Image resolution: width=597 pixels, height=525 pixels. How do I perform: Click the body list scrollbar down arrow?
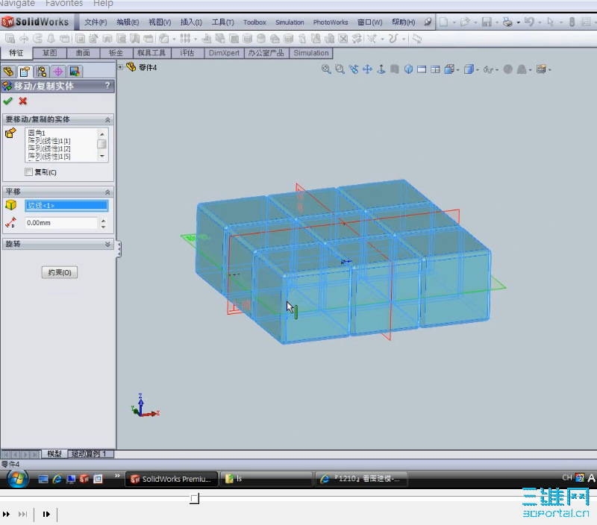101,157
